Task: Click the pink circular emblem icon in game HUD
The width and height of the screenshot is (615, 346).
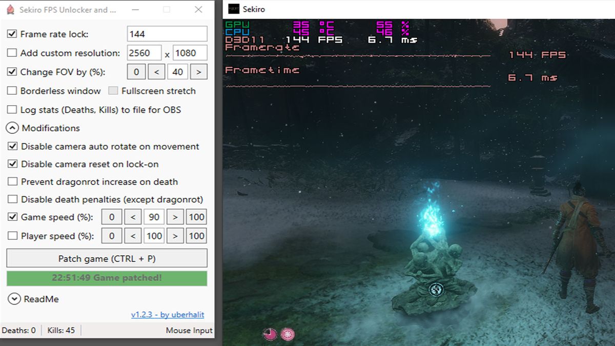Action: pyautogui.click(x=289, y=334)
